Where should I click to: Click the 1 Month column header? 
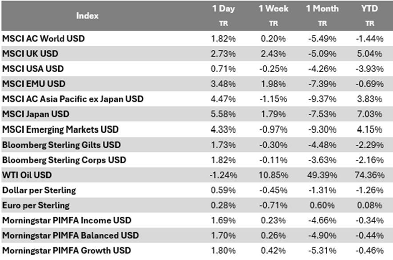coord(323,9)
